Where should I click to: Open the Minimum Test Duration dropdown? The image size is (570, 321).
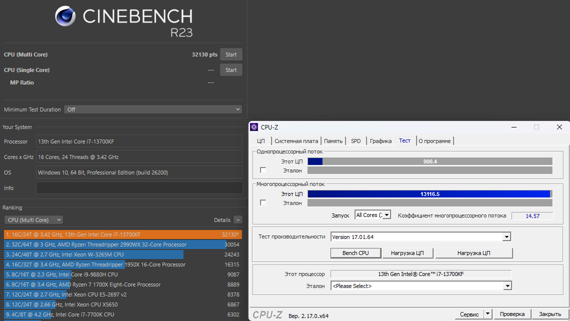tap(153, 109)
